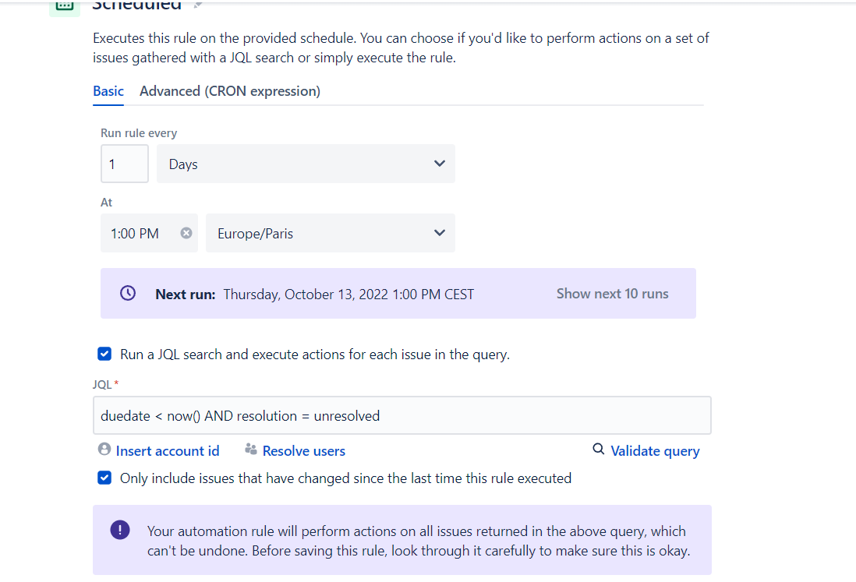Click the pencil edit icon beside Scheduled
This screenshot has width=856, height=582.
[198, 5]
